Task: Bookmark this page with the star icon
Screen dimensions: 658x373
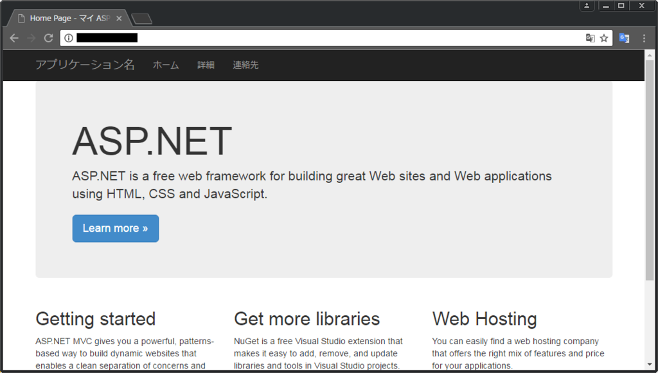Action: point(604,38)
